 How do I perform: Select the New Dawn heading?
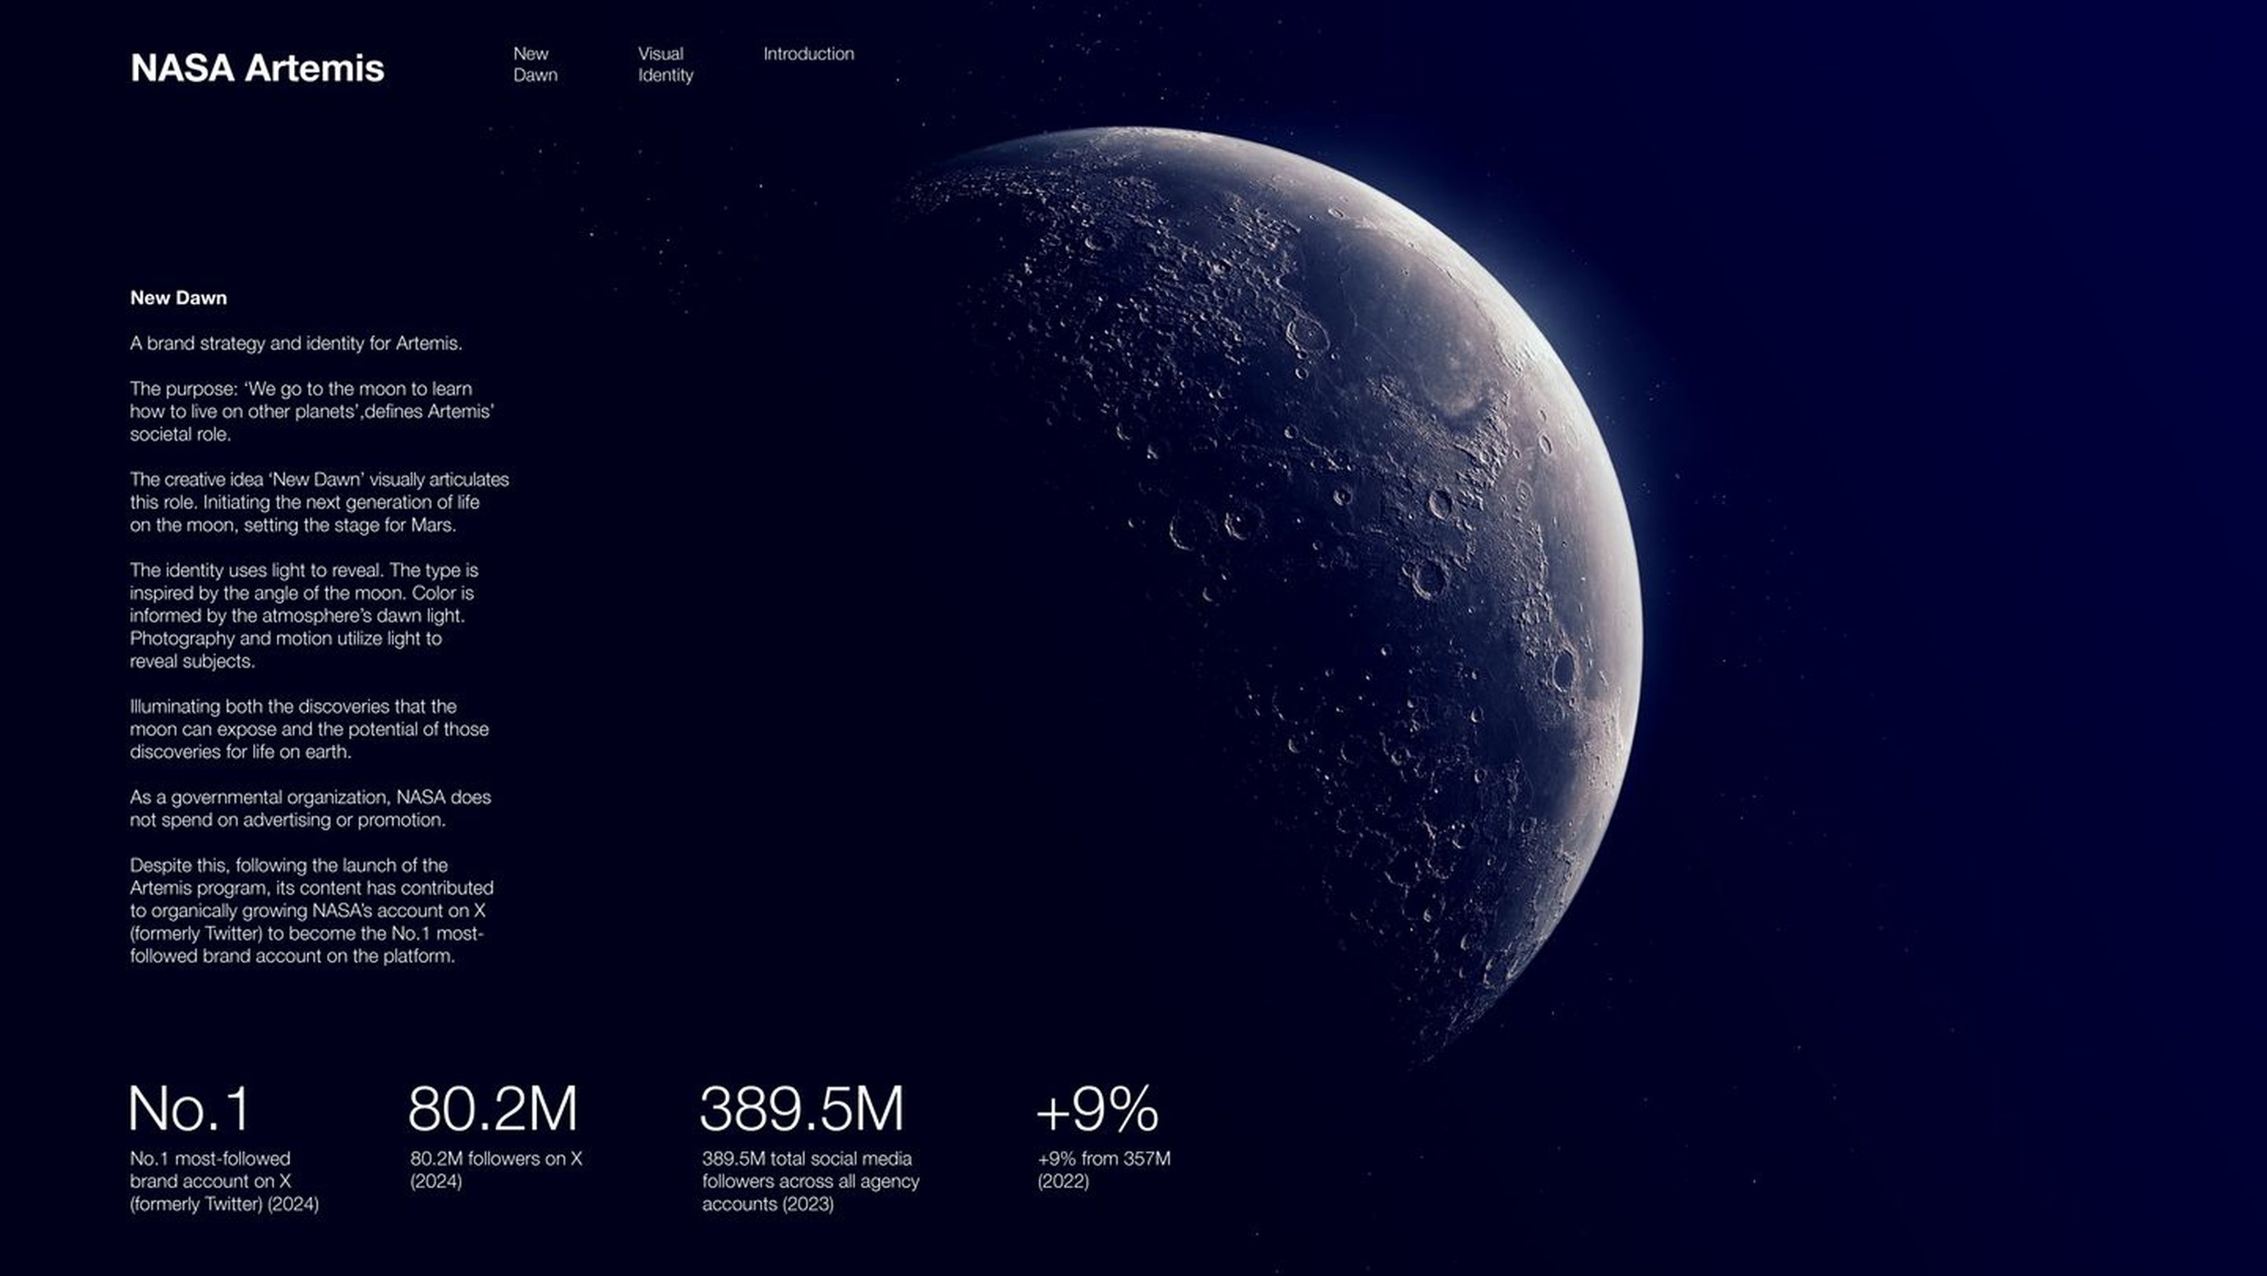click(x=177, y=297)
